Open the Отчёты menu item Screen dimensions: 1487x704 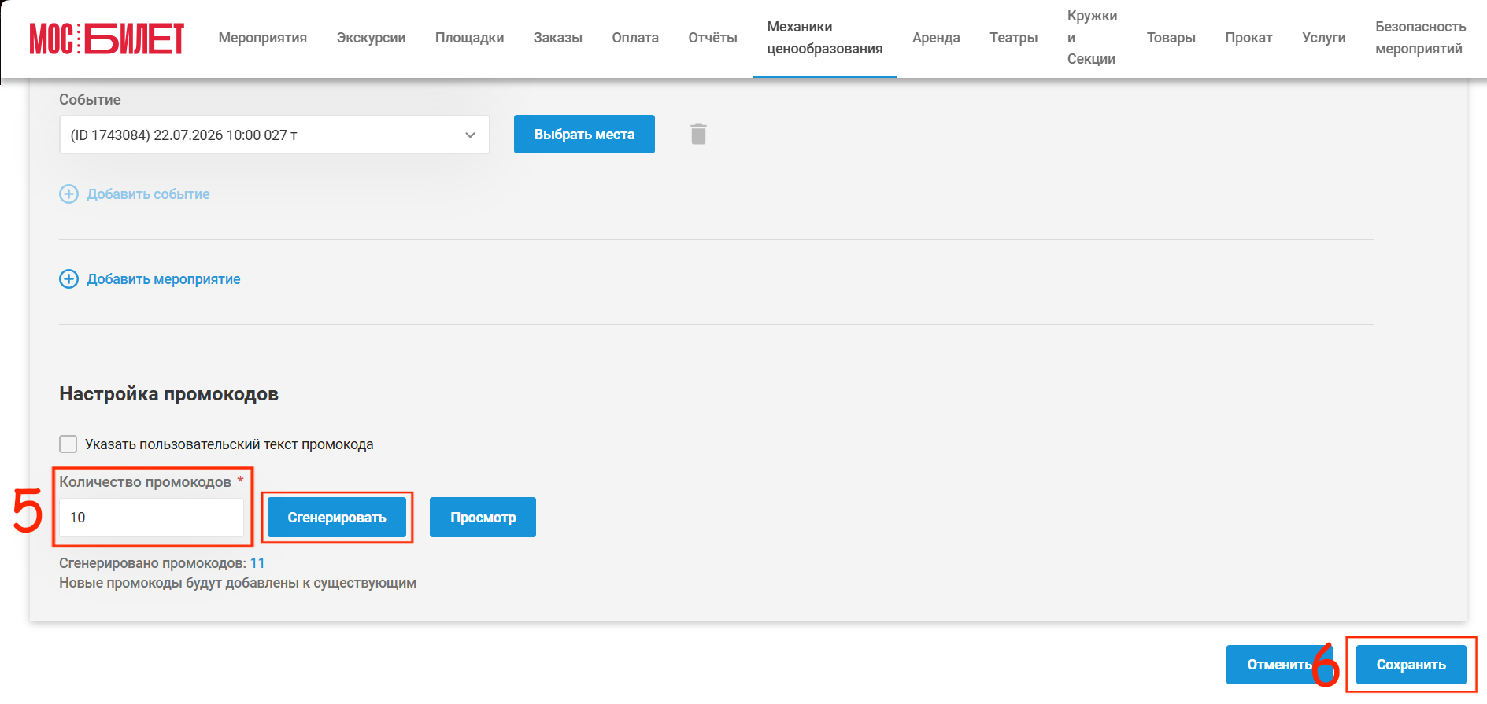click(x=713, y=38)
